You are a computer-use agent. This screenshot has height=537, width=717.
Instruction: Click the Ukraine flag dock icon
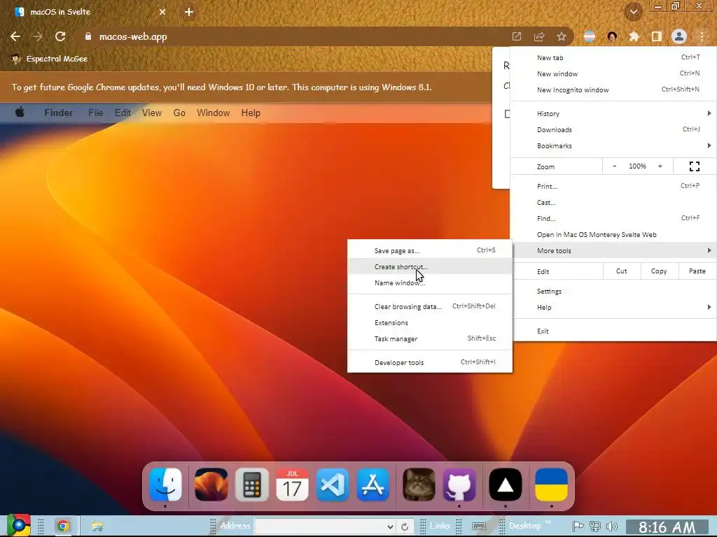tap(552, 485)
